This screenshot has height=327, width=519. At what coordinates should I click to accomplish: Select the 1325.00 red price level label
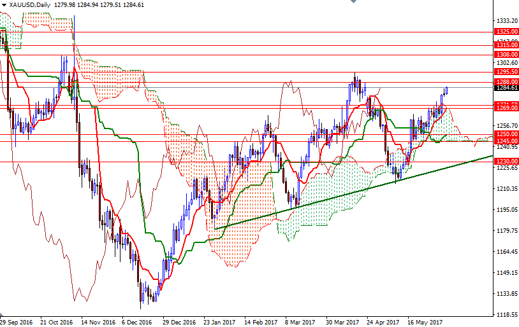pos(506,31)
